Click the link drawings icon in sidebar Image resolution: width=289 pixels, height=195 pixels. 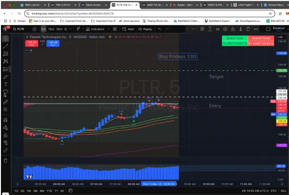tap(6, 150)
